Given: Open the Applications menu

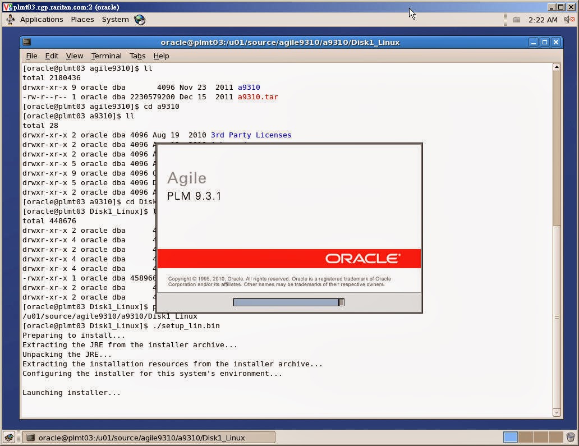Looking at the screenshot, I should pyautogui.click(x=41, y=19).
